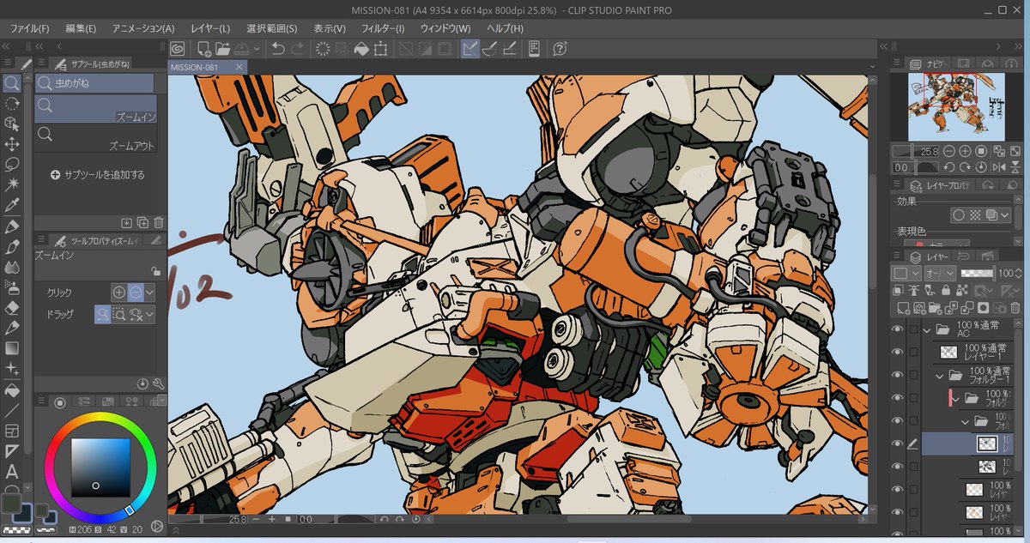The width and height of the screenshot is (1030, 543).
Task: Toggle snap to grid
Action: tap(511, 49)
